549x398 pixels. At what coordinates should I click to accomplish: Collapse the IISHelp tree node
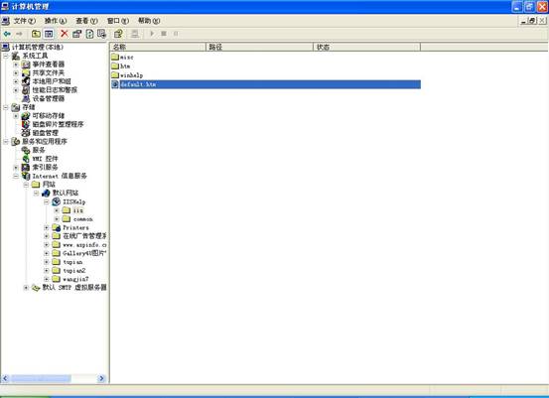pyautogui.click(x=47, y=201)
